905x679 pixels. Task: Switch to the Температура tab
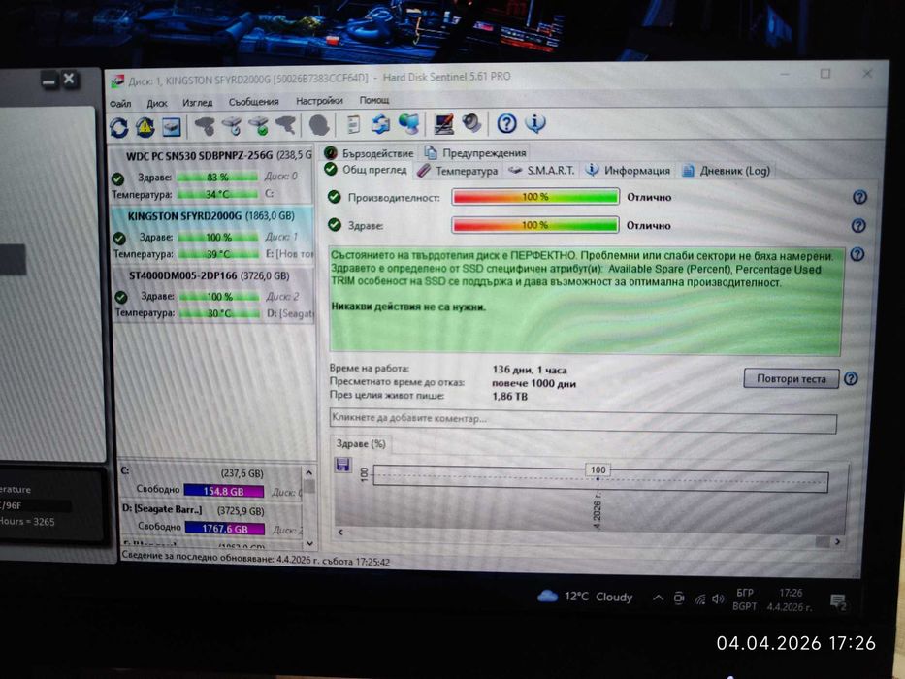(458, 171)
